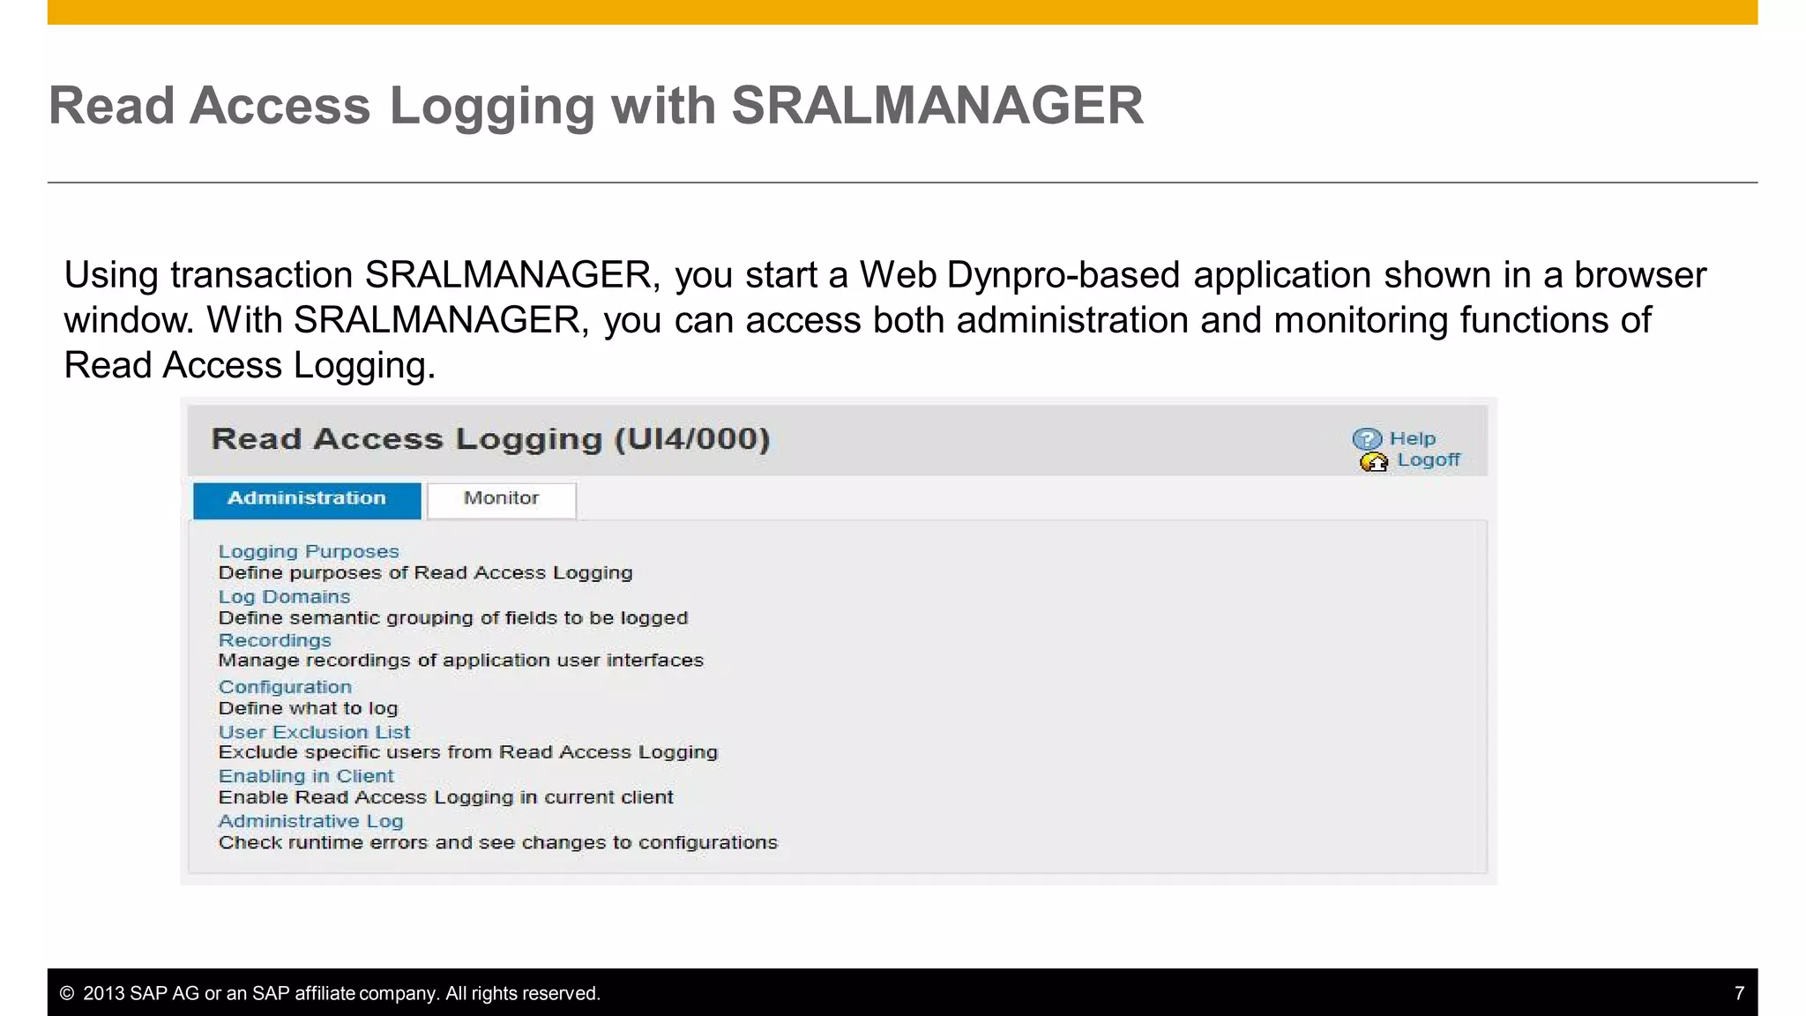Open the User Exclusion List link
The width and height of the screenshot is (1806, 1016).
314,732
